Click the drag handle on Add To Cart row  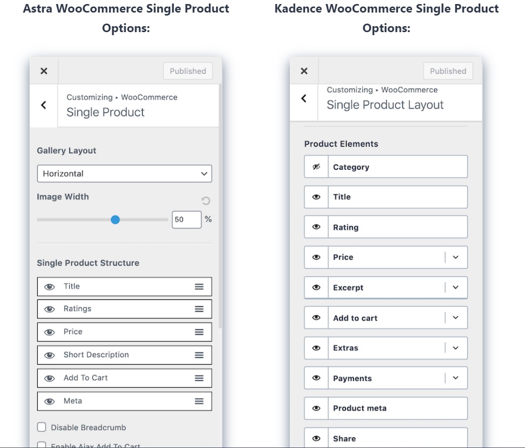click(199, 378)
